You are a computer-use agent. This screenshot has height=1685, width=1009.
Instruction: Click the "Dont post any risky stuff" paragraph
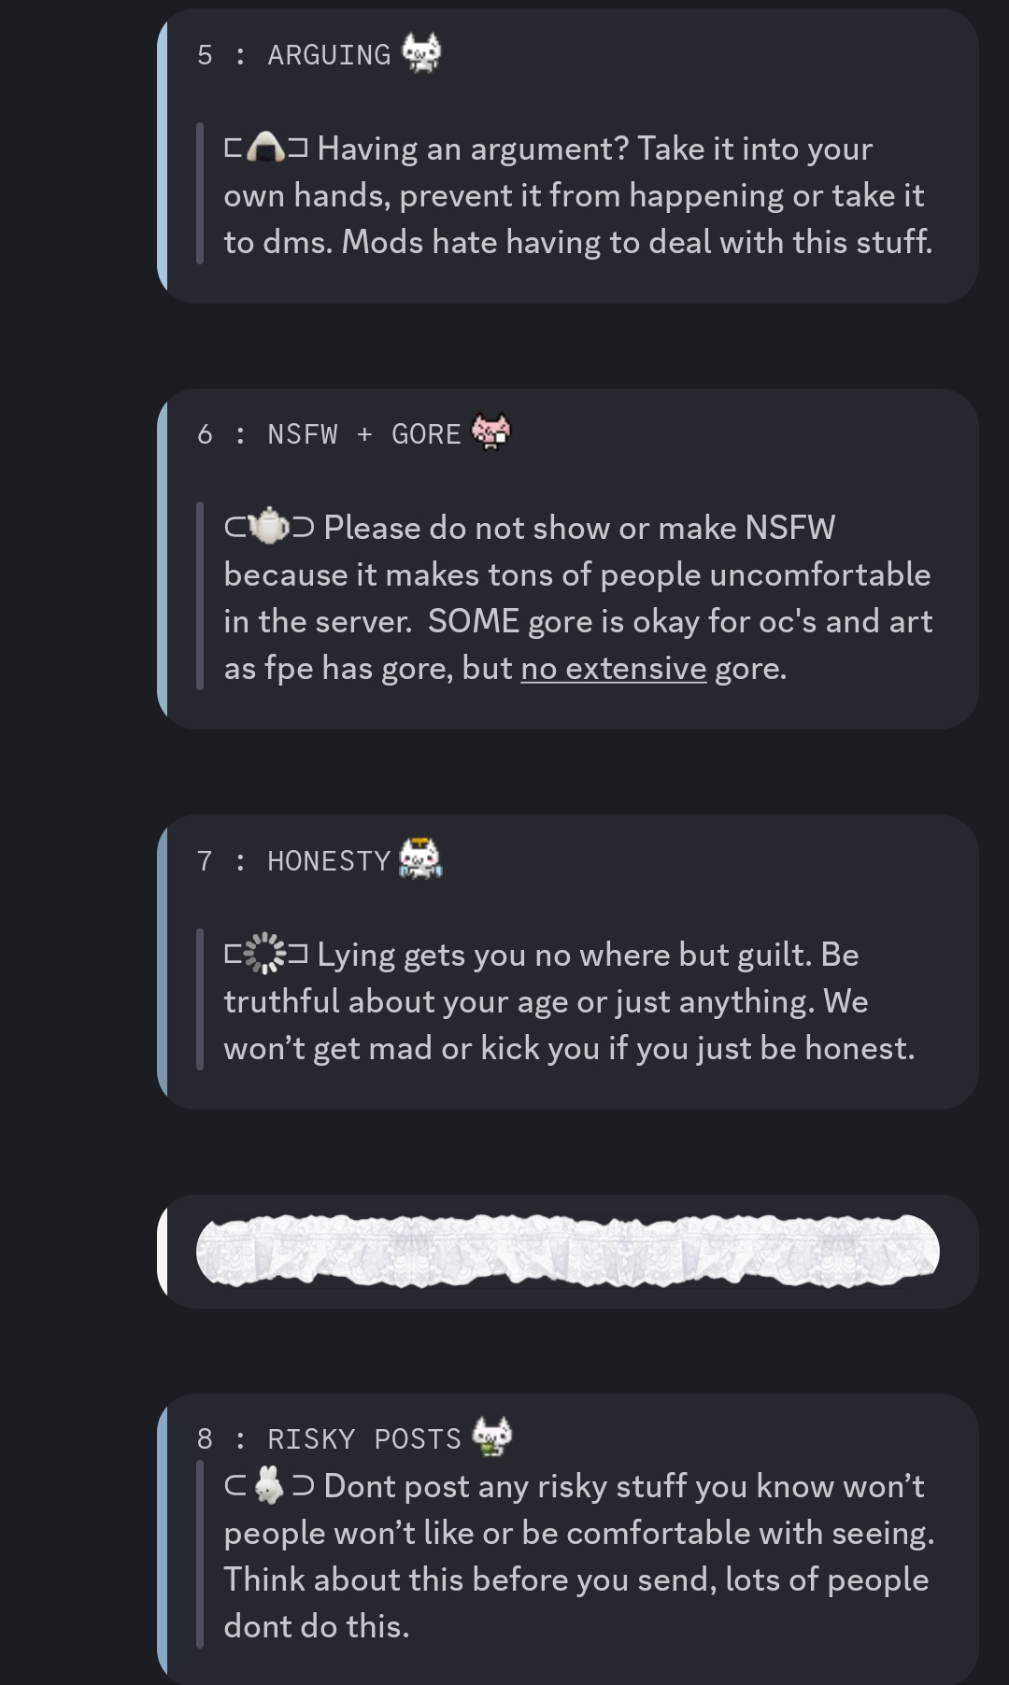pos(577,1556)
